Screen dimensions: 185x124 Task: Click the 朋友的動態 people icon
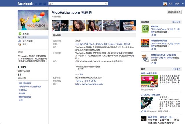point(20,41)
